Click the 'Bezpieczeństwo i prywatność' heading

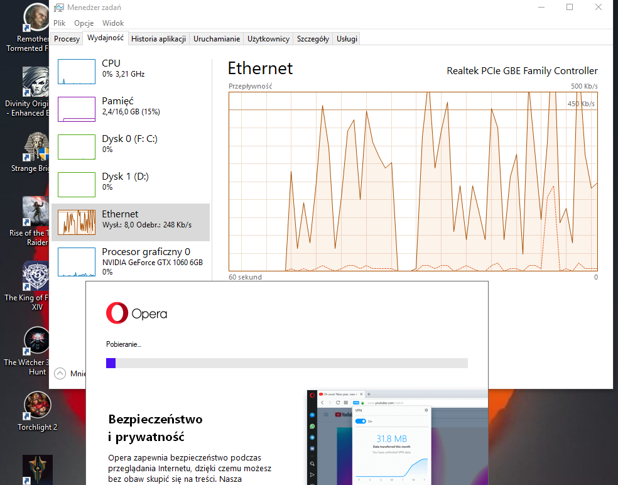tap(155, 428)
